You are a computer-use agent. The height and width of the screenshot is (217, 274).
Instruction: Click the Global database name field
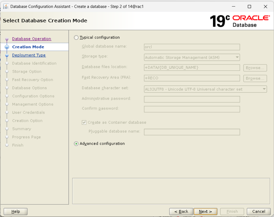192,47
